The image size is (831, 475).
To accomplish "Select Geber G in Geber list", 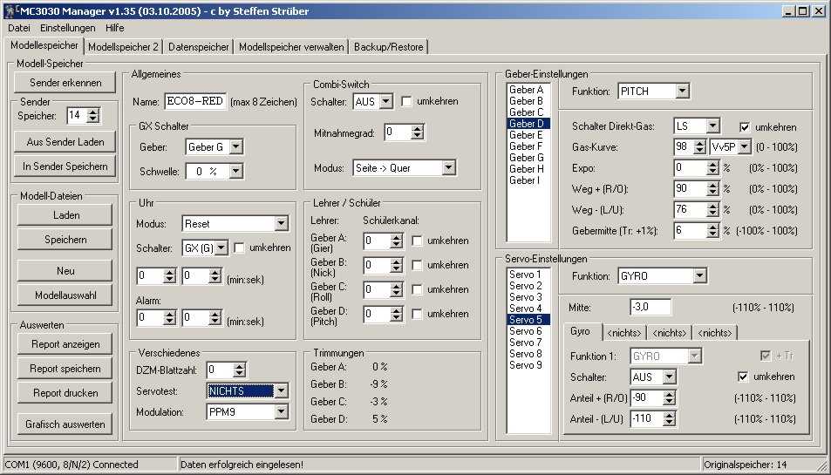I will (528, 158).
